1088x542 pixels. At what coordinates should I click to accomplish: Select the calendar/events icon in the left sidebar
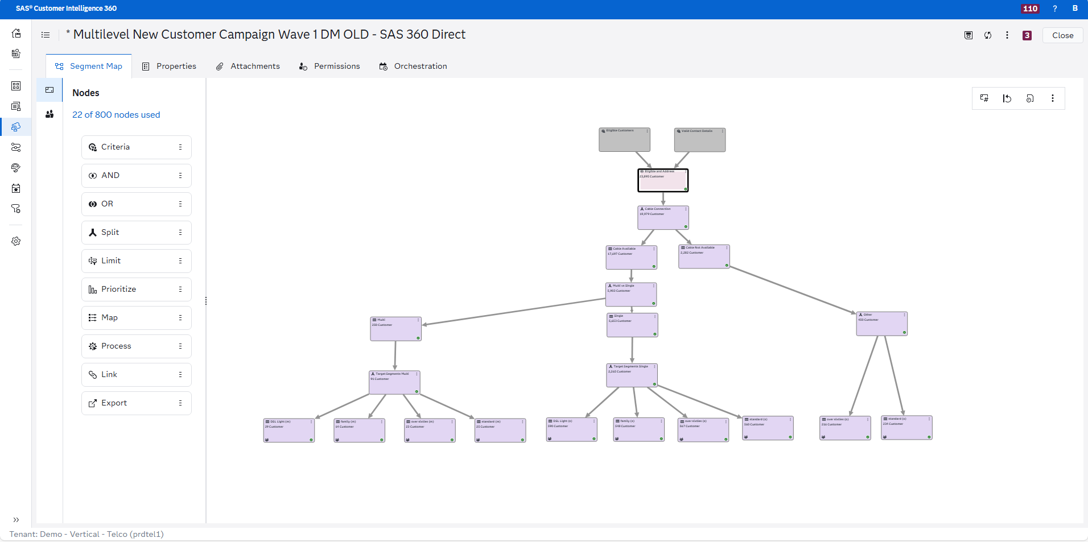tap(16, 188)
